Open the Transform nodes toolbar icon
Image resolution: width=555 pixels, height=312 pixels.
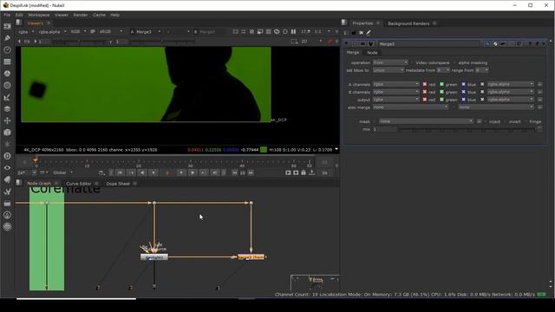(x=7, y=120)
